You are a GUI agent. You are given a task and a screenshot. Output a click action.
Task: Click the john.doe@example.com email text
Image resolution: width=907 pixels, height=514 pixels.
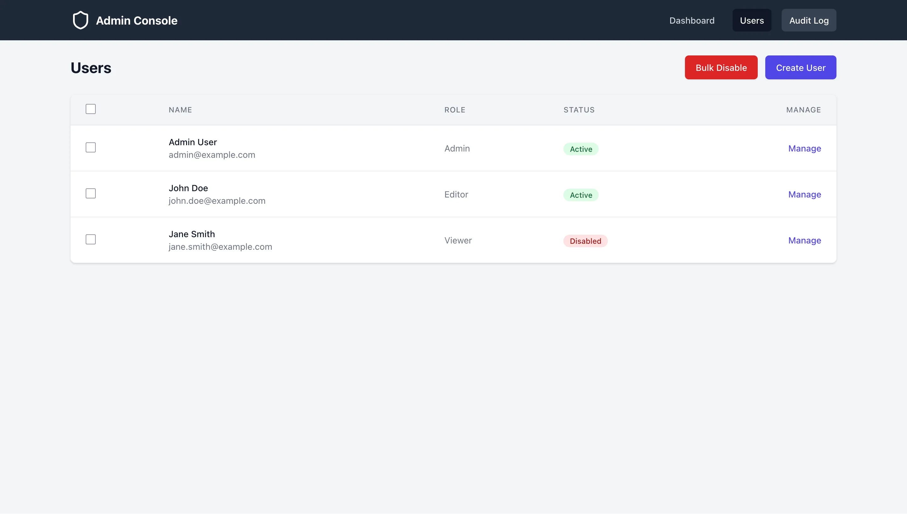point(217,201)
